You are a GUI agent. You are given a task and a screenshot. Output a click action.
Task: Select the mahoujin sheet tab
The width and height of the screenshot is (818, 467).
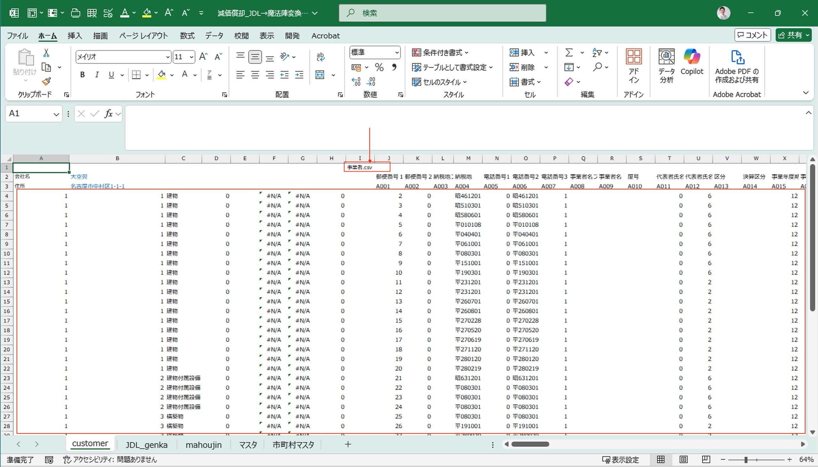(203, 445)
